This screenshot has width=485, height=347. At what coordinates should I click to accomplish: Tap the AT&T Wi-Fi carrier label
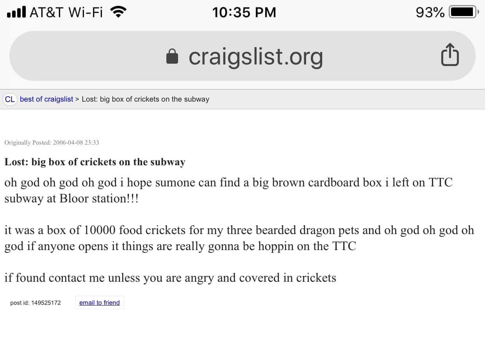pyautogui.click(x=66, y=13)
